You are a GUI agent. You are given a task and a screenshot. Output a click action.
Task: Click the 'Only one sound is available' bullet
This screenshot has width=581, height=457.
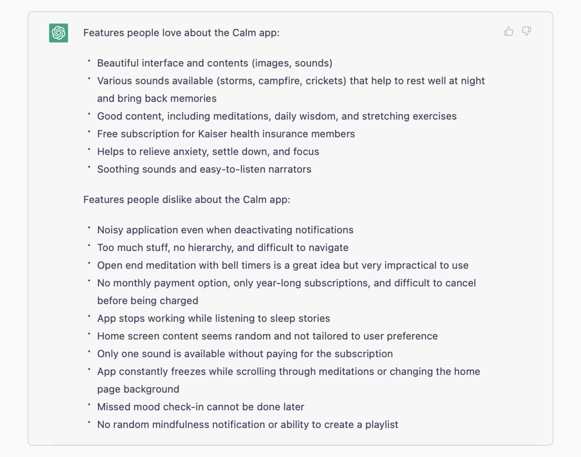click(x=245, y=354)
